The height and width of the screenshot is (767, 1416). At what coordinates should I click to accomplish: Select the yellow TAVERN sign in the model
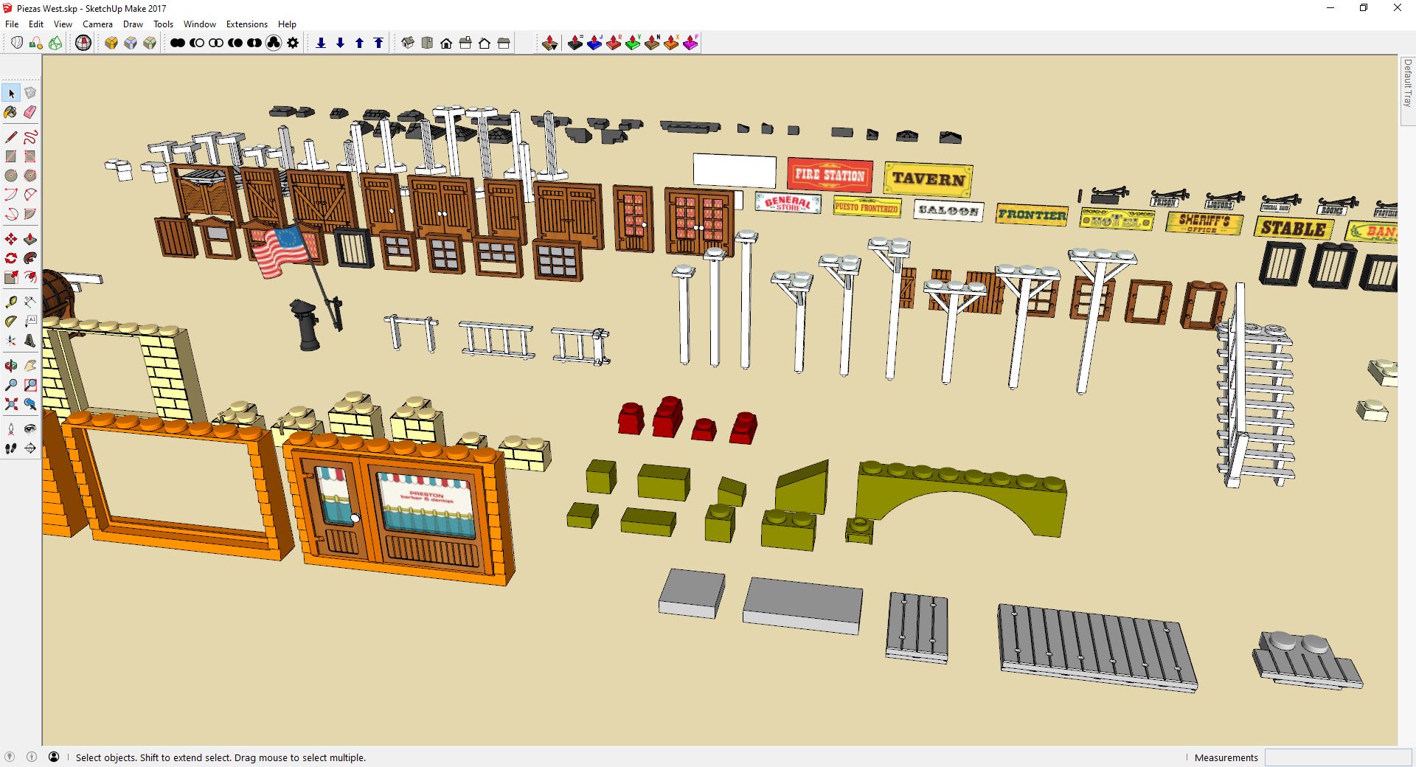coord(929,179)
